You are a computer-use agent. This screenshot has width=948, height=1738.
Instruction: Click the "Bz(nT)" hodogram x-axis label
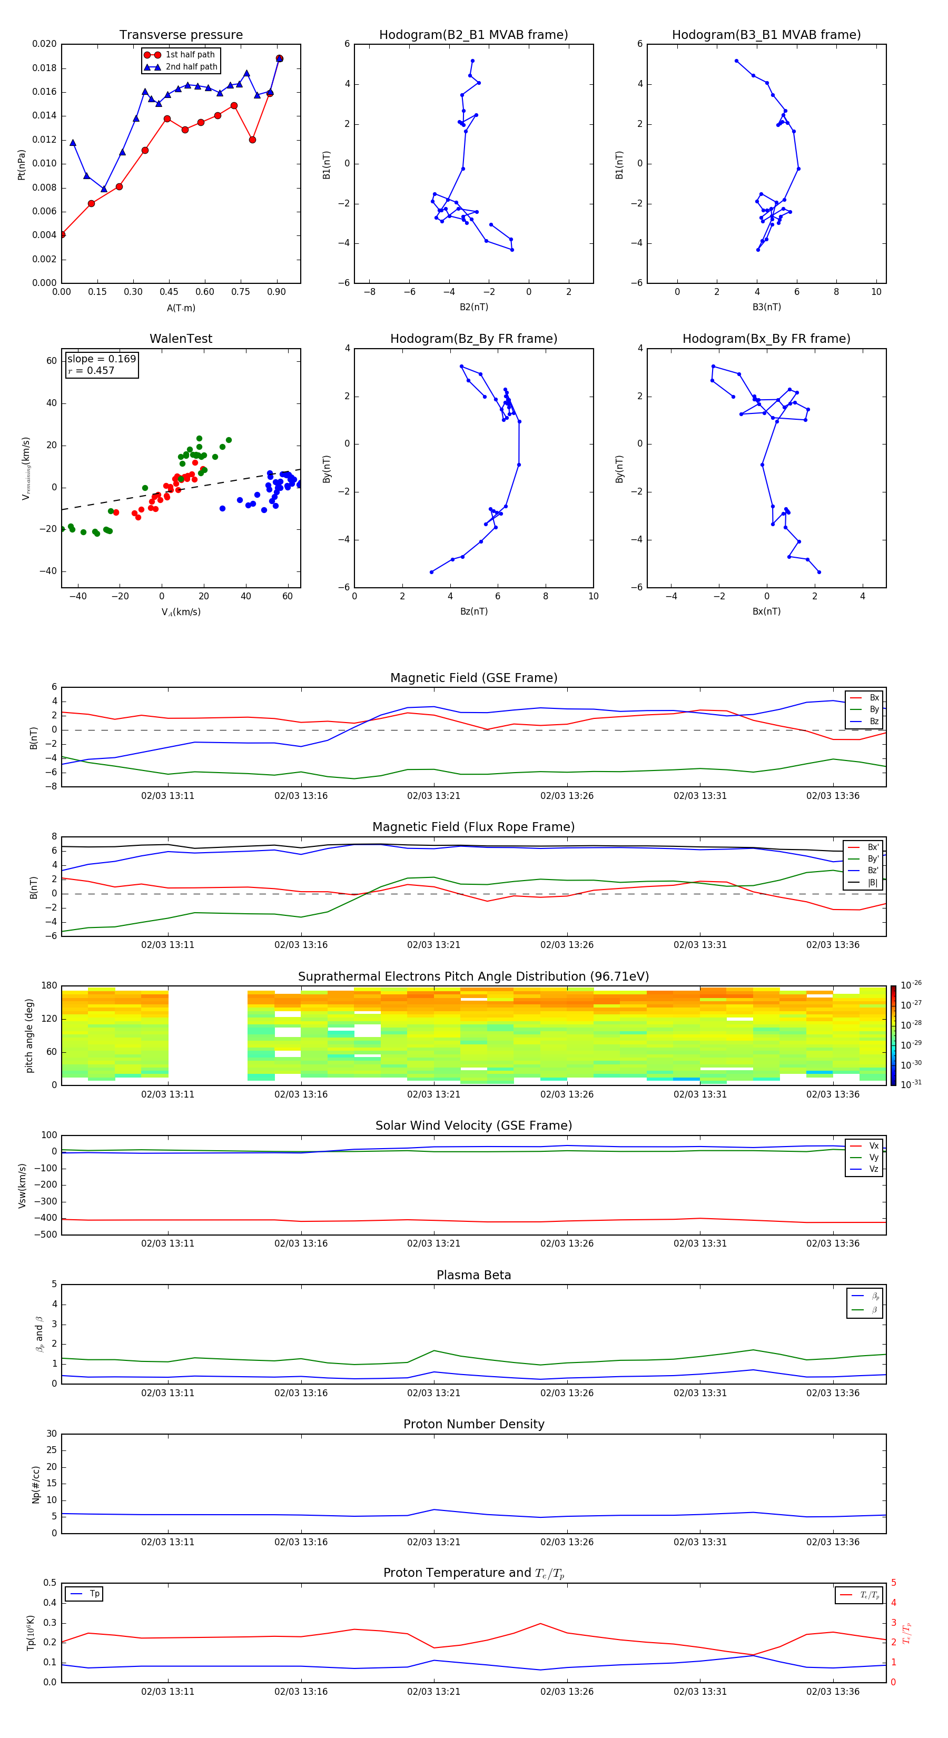click(x=473, y=611)
